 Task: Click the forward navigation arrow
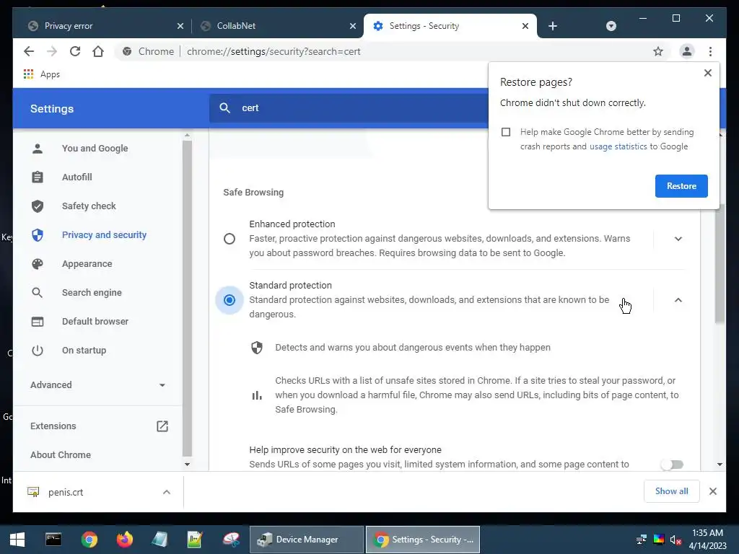click(x=52, y=51)
